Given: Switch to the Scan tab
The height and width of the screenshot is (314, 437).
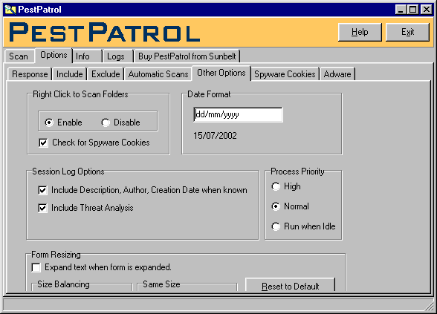Looking at the screenshot, I should click(19, 56).
